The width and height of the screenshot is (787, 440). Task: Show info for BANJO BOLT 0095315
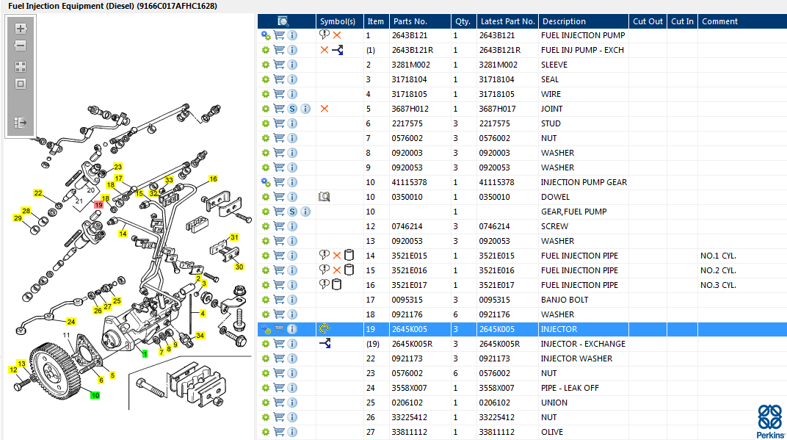click(x=292, y=300)
